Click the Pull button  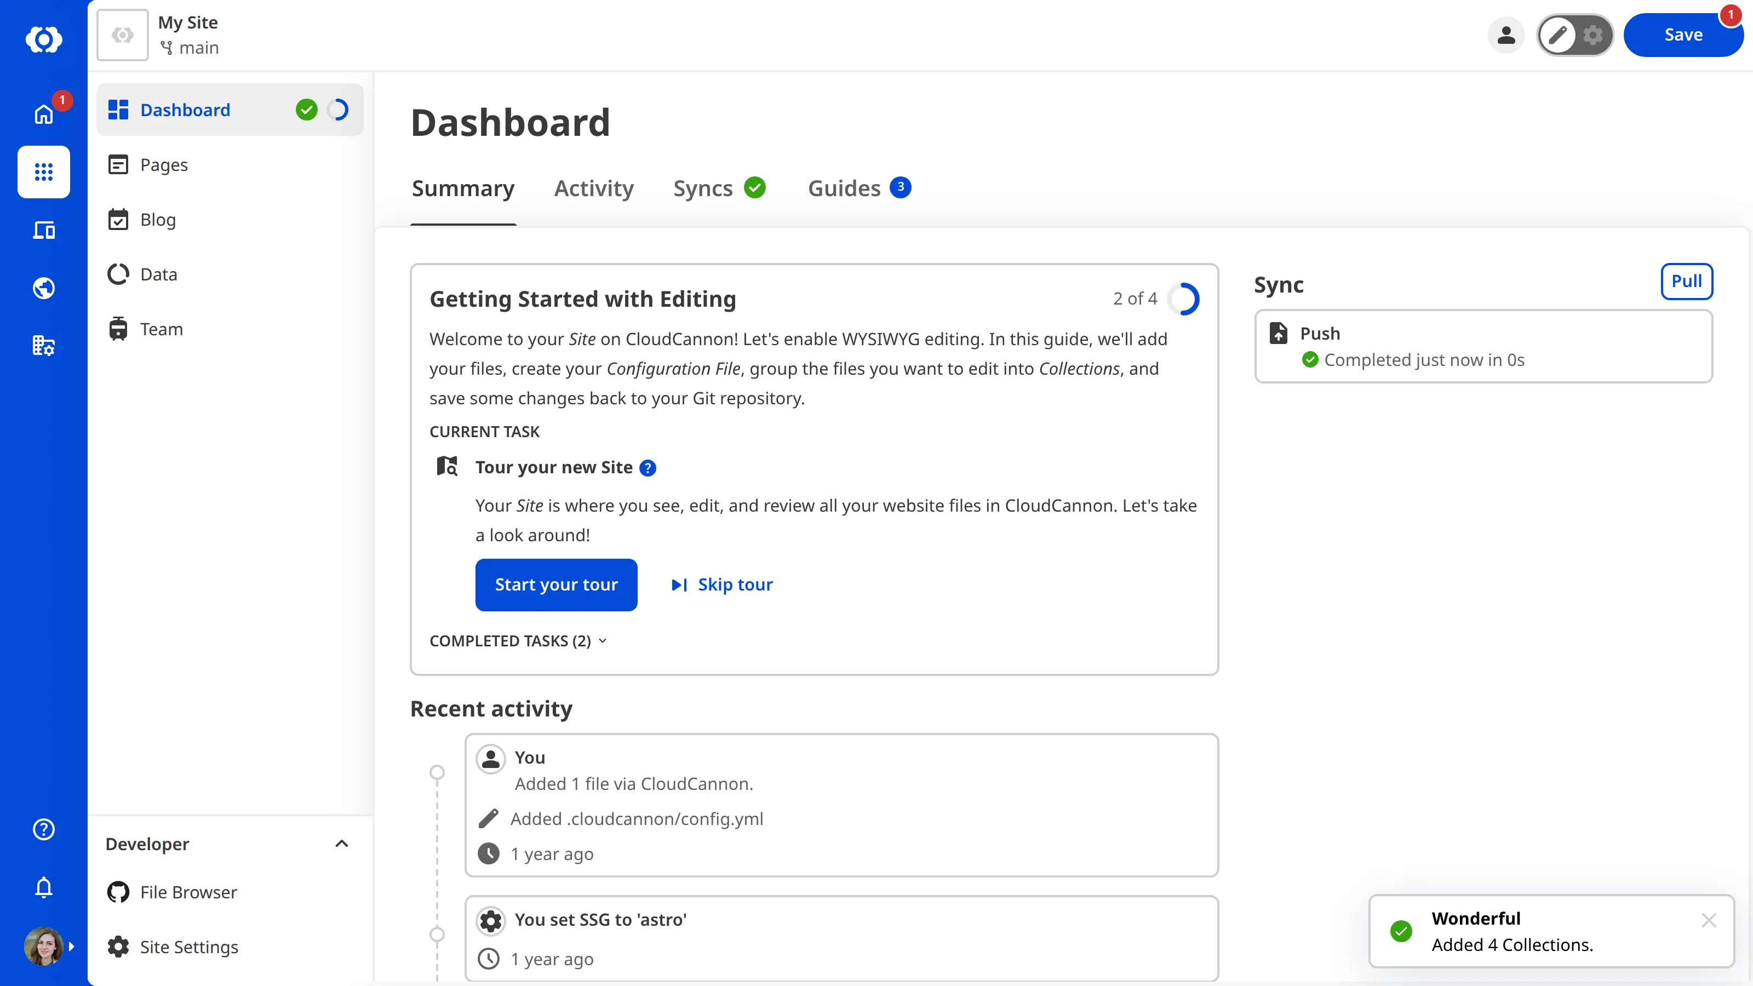(1686, 281)
